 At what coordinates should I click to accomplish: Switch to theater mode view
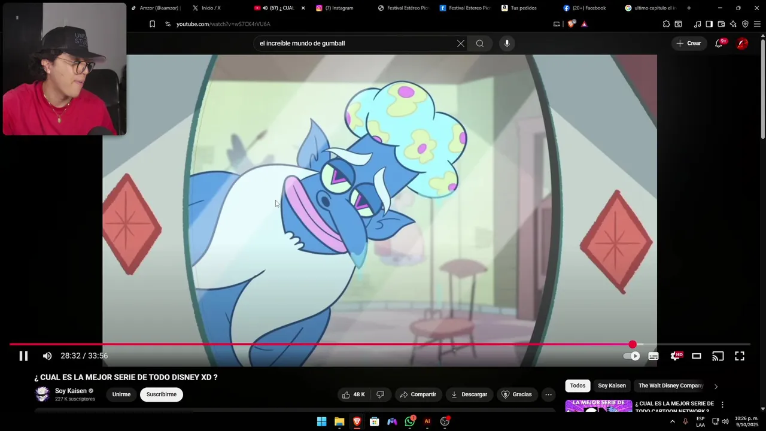pos(697,356)
